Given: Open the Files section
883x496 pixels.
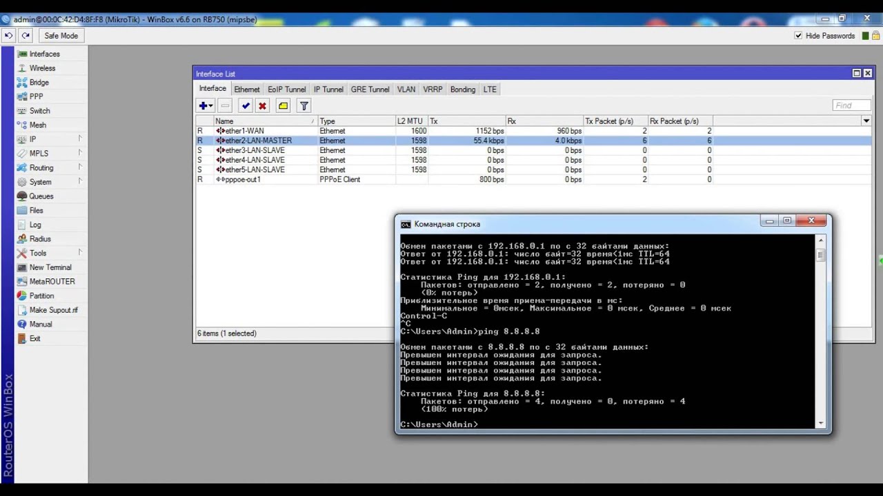Looking at the screenshot, I should click(x=36, y=211).
